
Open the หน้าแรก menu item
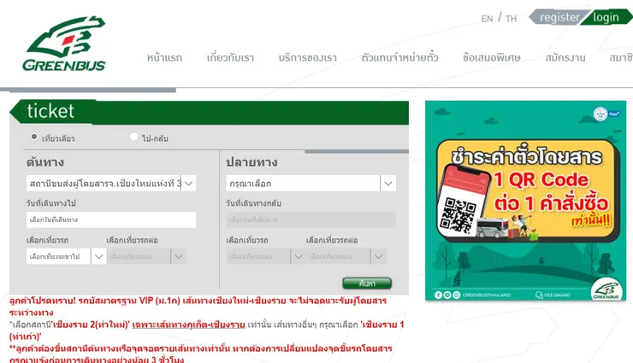164,57
